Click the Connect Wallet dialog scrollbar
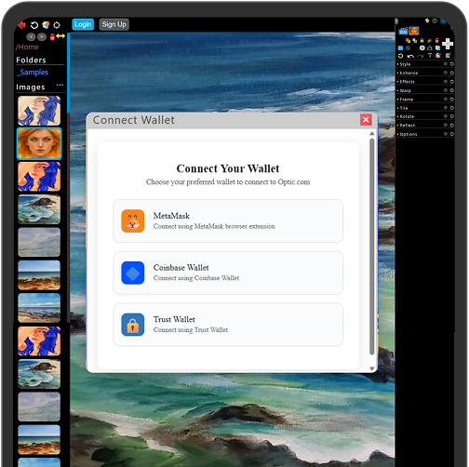The image size is (469, 467). 371,247
